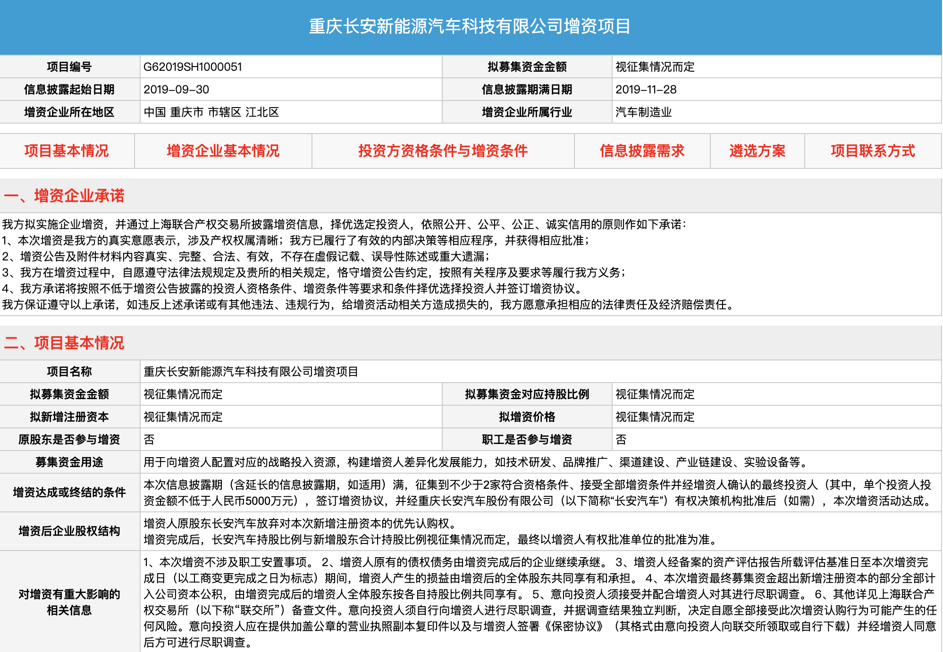This screenshot has width=943, height=652.
Task: Click the 拟募集资金对应持股比例 label
Action: [527, 394]
